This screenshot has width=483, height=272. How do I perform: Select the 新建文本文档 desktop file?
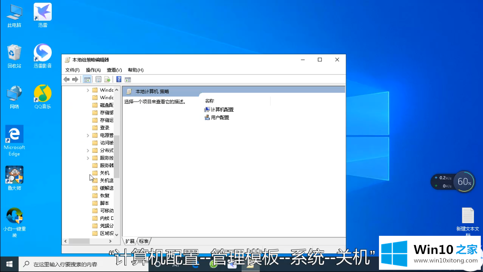pyautogui.click(x=468, y=221)
